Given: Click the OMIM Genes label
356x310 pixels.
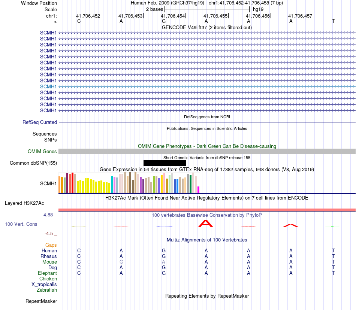Looking at the screenshot, I should pyautogui.click(x=42, y=151).
